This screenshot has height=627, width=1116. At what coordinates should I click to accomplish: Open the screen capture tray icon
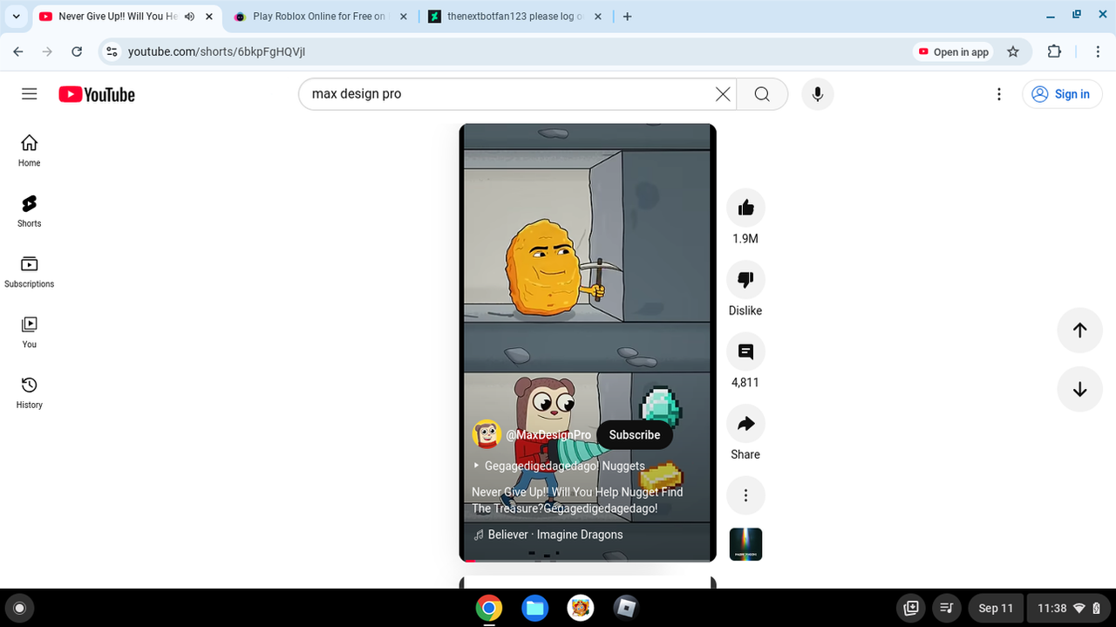tap(912, 608)
